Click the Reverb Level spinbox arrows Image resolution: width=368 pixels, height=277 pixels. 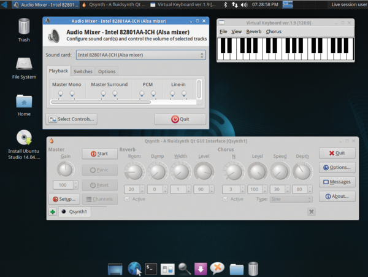(212, 189)
